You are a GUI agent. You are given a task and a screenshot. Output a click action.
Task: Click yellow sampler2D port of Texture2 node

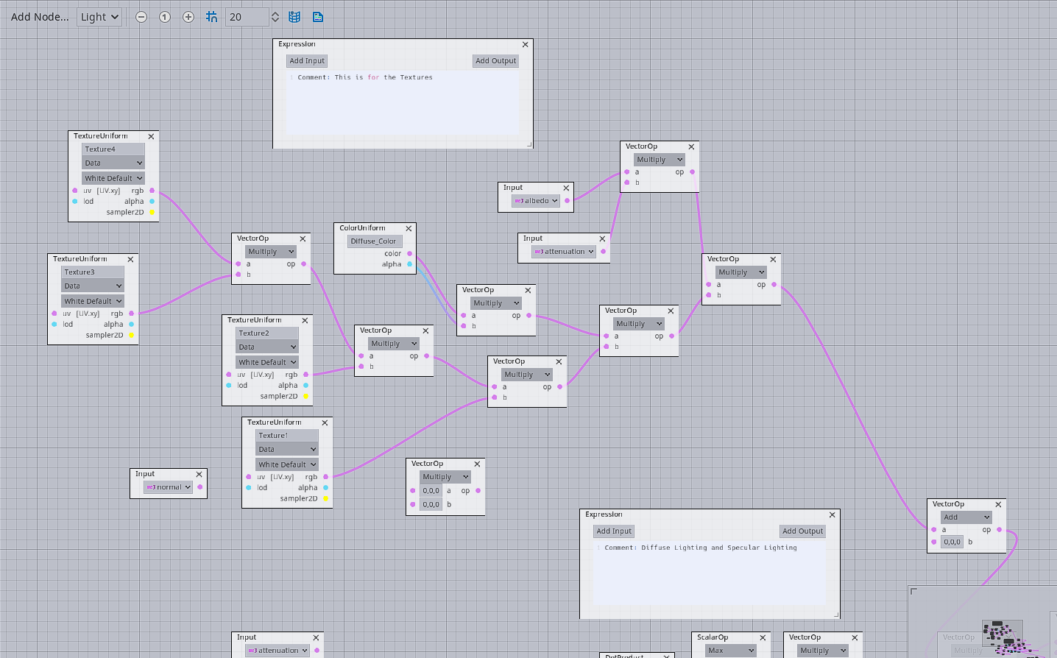point(306,397)
